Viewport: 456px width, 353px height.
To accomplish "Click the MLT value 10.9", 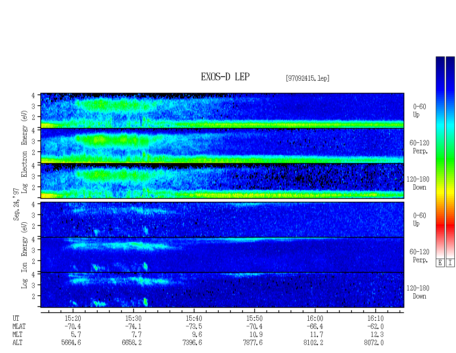I will [x=256, y=335].
